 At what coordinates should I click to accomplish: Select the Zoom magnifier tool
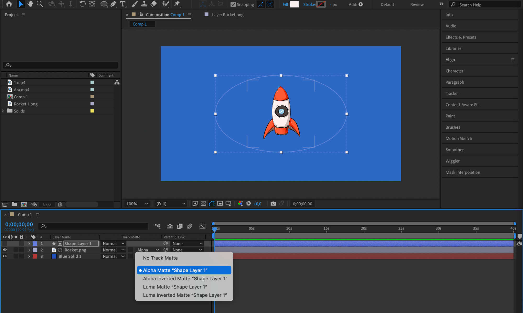click(40, 4)
